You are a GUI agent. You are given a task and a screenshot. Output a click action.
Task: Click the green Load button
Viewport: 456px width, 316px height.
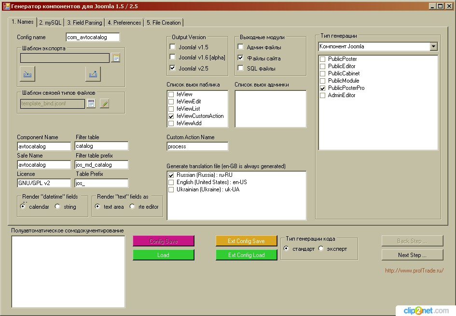(164, 255)
